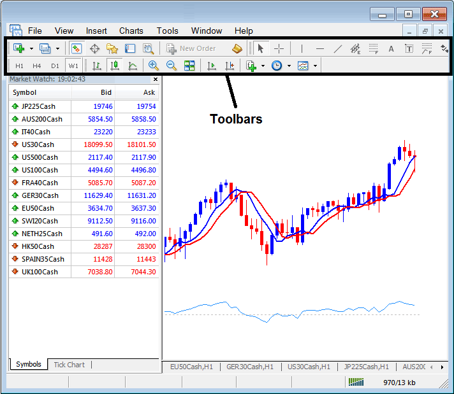Viewport: 454px width, 394px height.
Task: Open the Insert menu
Action: click(96, 31)
